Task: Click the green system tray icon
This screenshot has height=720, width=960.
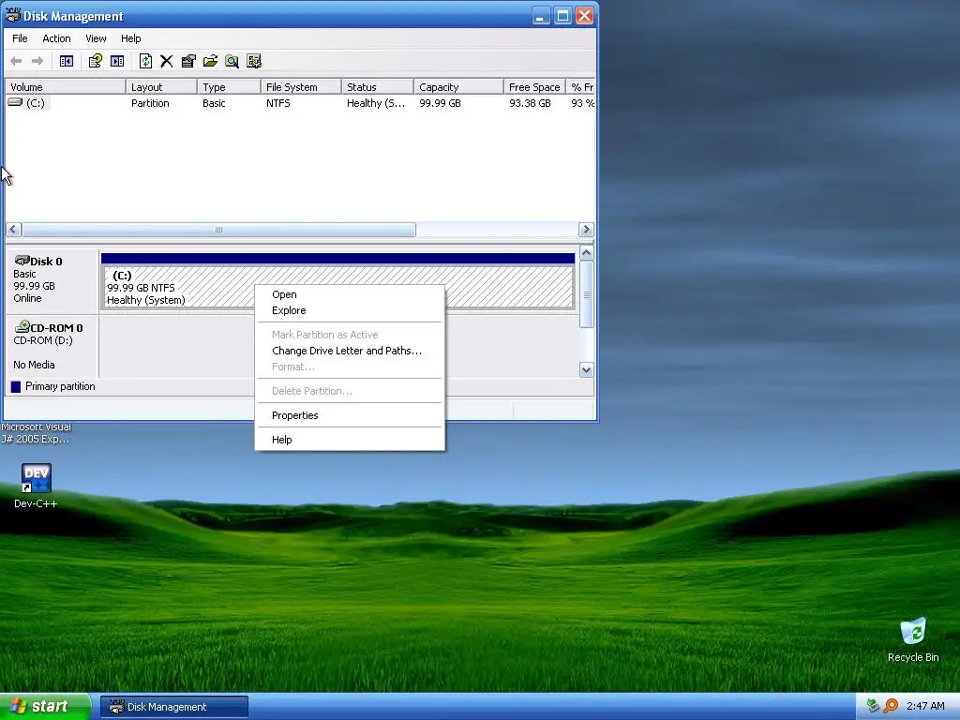Action: (873, 706)
